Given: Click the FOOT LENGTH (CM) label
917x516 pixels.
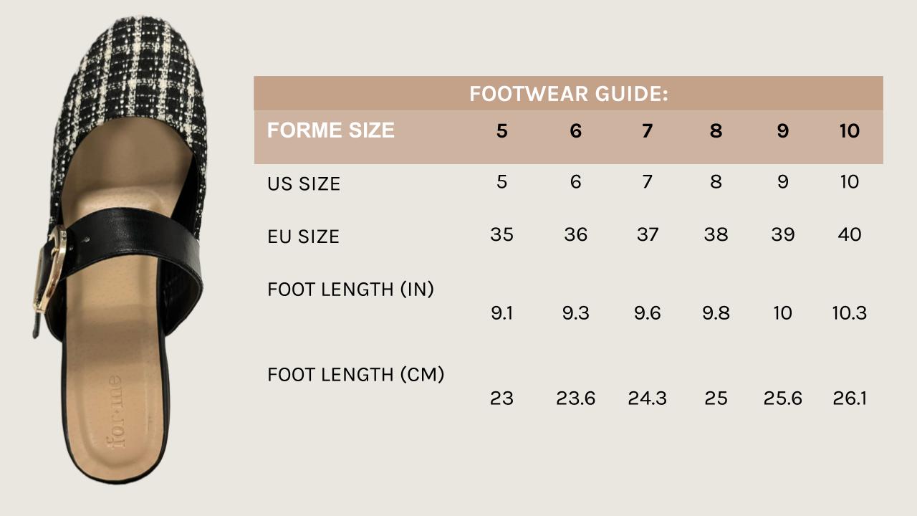Looking at the screenshot, I should tap(355, 374).
